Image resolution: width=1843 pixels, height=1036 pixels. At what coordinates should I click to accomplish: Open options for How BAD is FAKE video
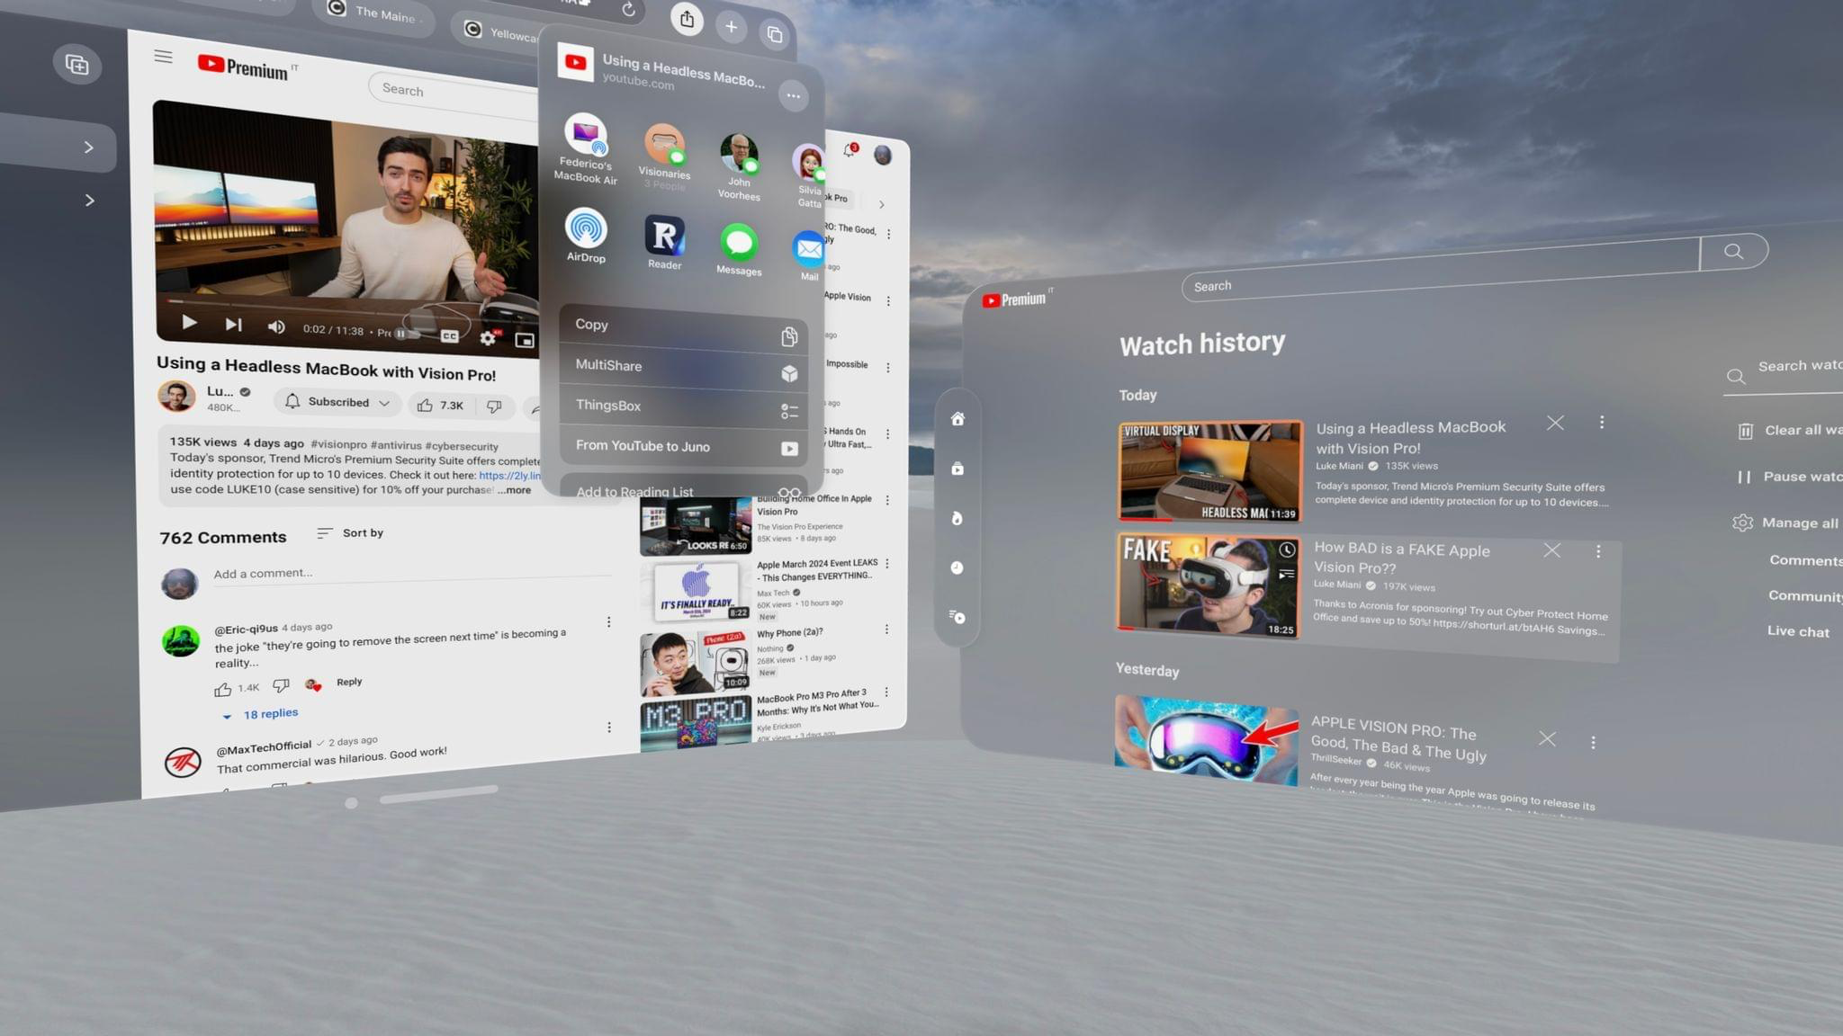point(1598,551)
